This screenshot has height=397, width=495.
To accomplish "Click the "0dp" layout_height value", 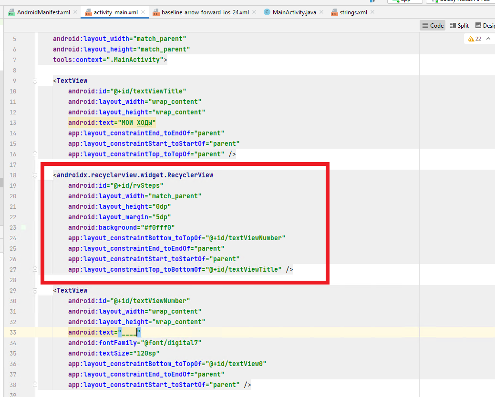I will click(162, 206).
